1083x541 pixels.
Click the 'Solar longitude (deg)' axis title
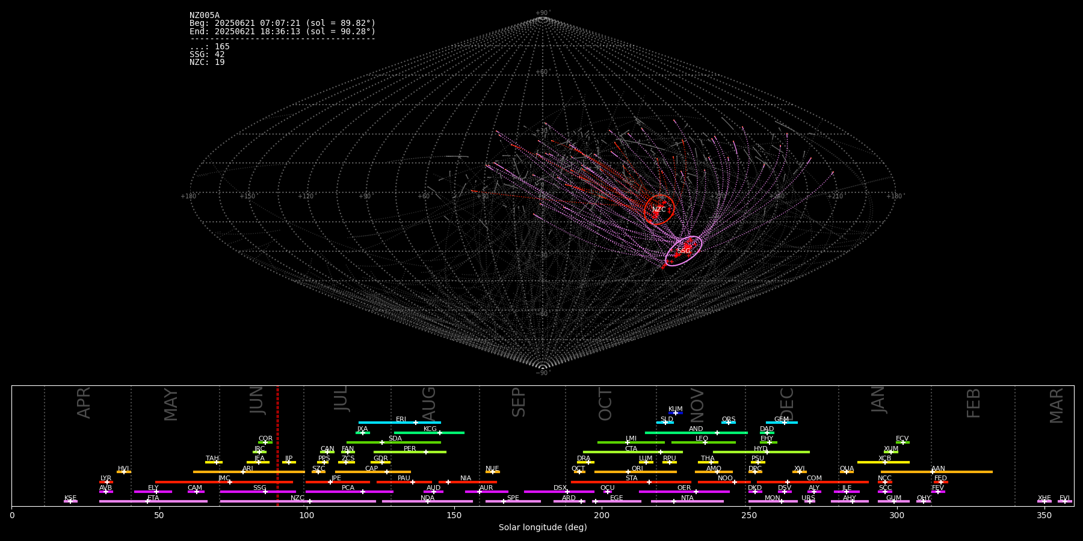(543, 527)
